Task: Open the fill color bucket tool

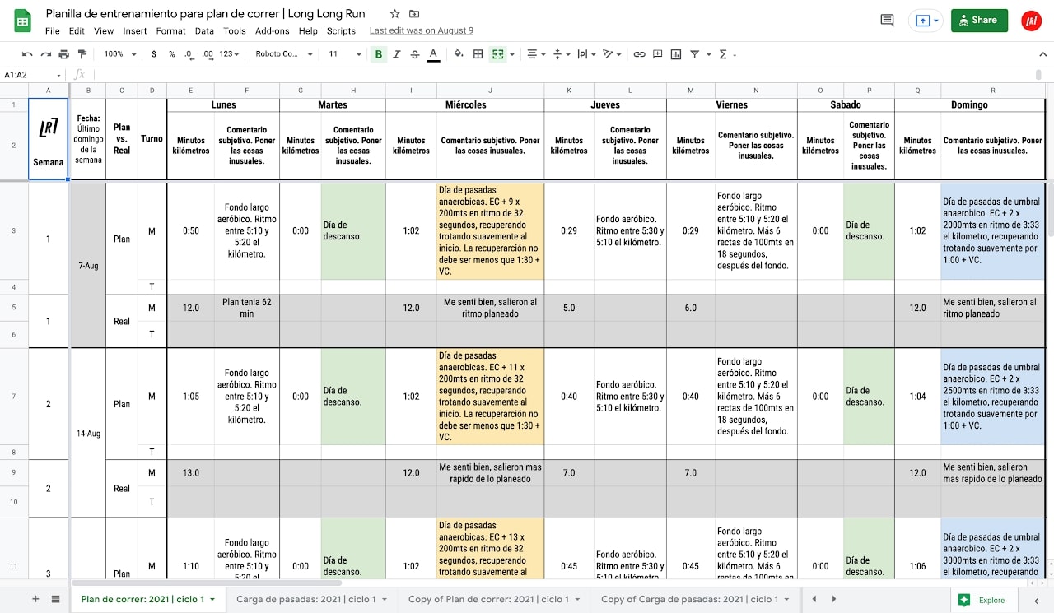Action: (x=459, y=54)
